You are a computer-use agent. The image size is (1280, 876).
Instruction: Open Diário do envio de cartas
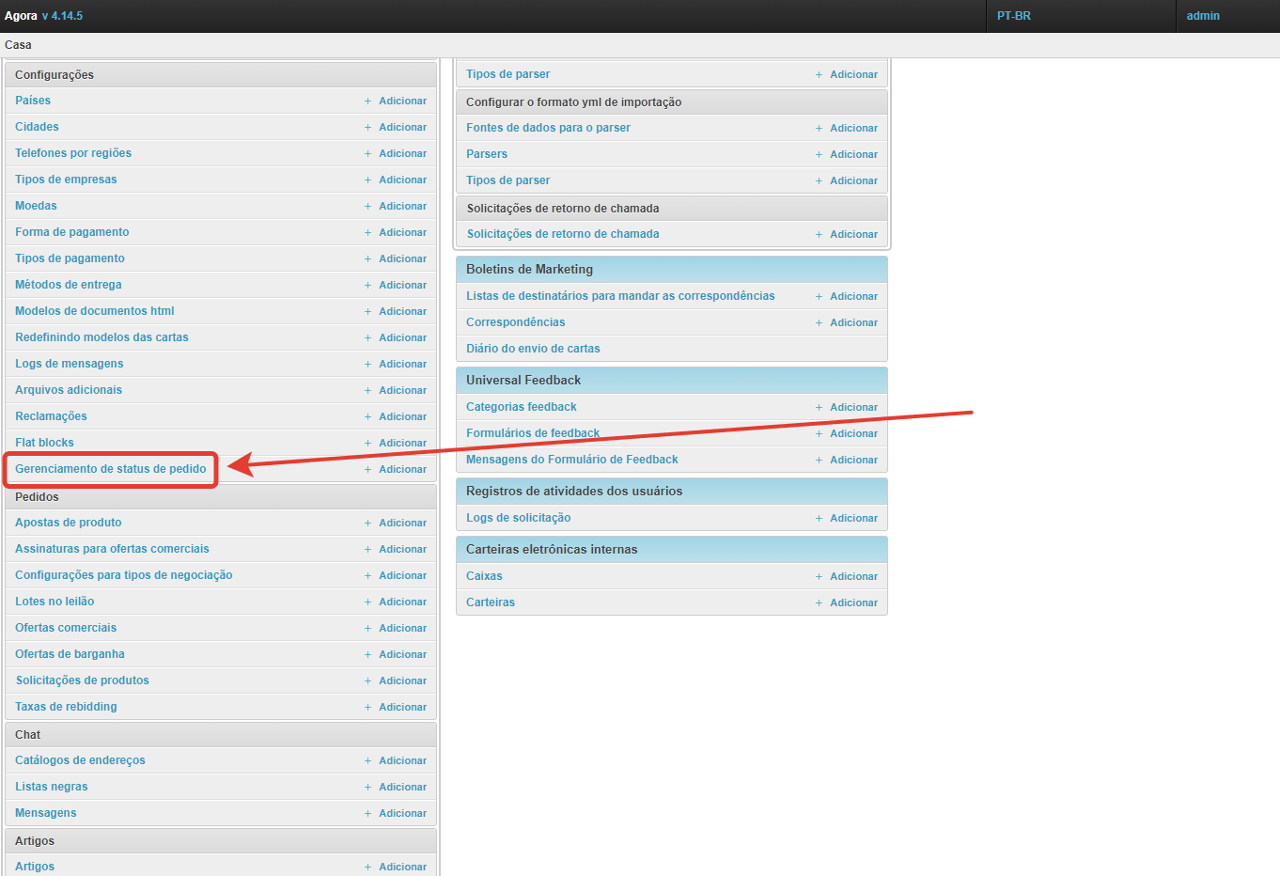[x=533, y=349]
